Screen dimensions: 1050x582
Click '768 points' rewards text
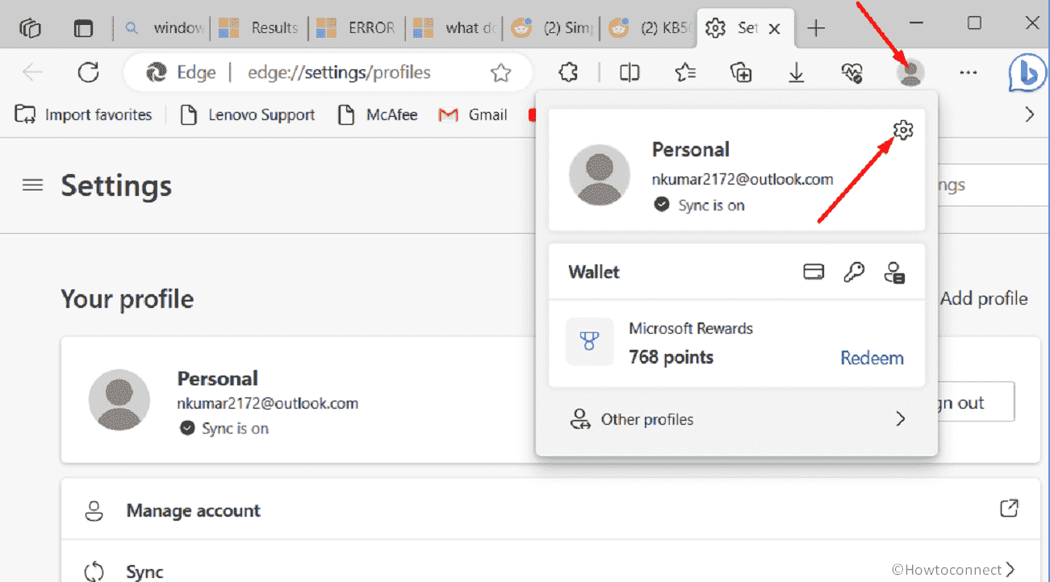point(671,357)
